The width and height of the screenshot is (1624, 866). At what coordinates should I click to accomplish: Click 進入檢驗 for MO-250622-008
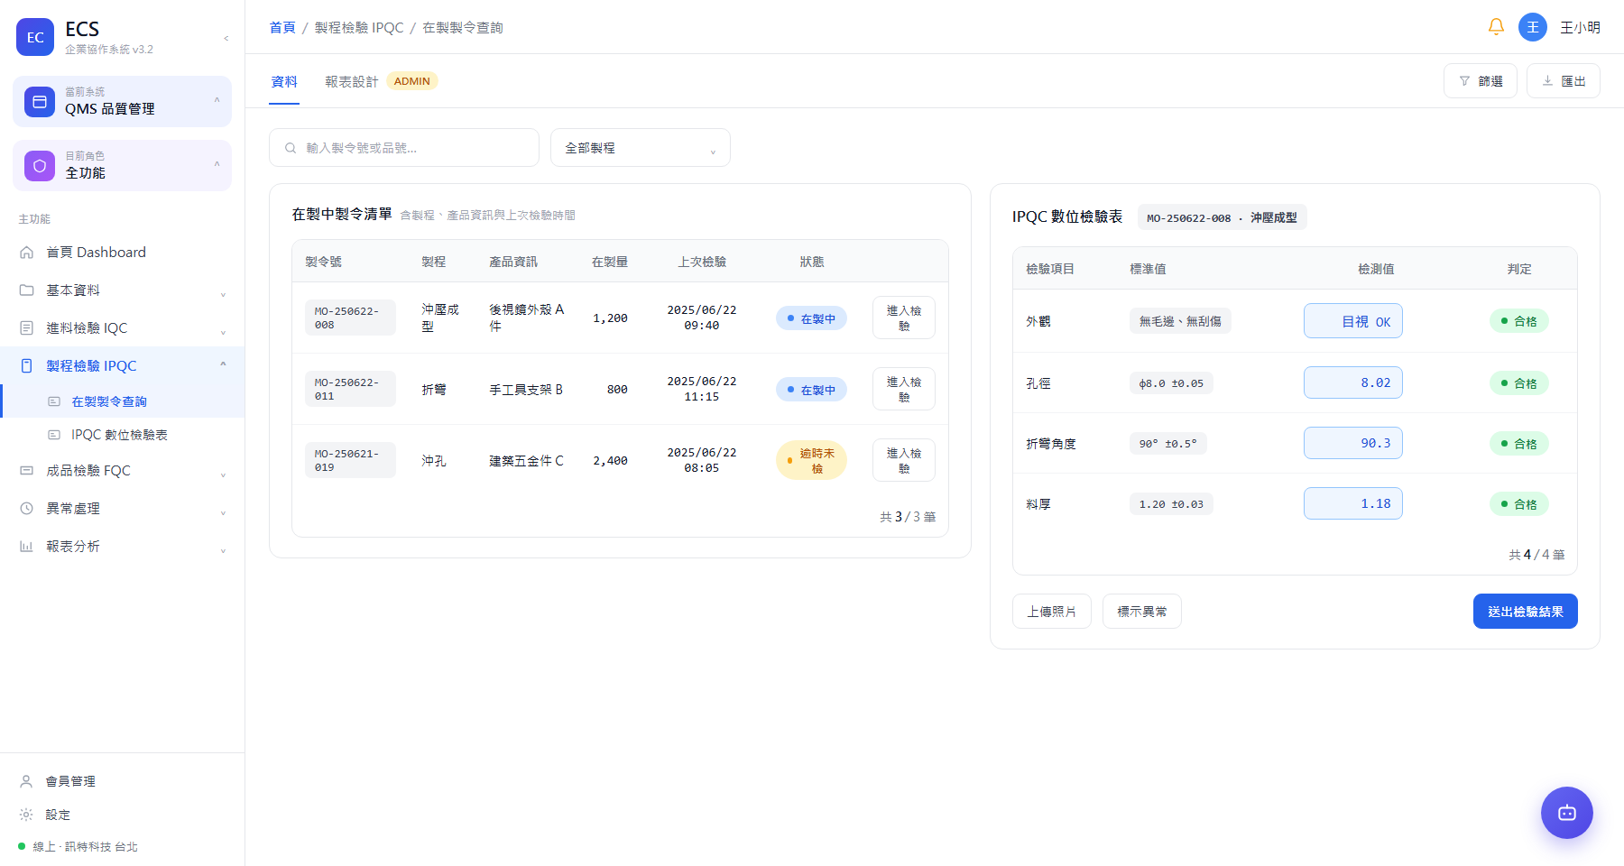904,318
